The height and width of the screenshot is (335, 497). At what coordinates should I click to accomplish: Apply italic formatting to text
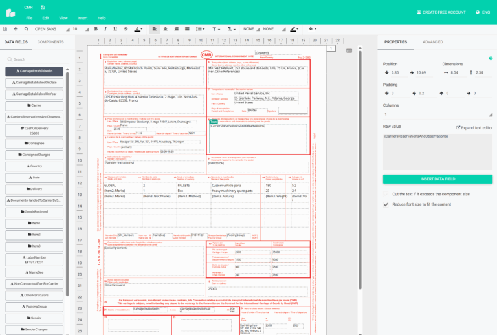coord(105,29)
